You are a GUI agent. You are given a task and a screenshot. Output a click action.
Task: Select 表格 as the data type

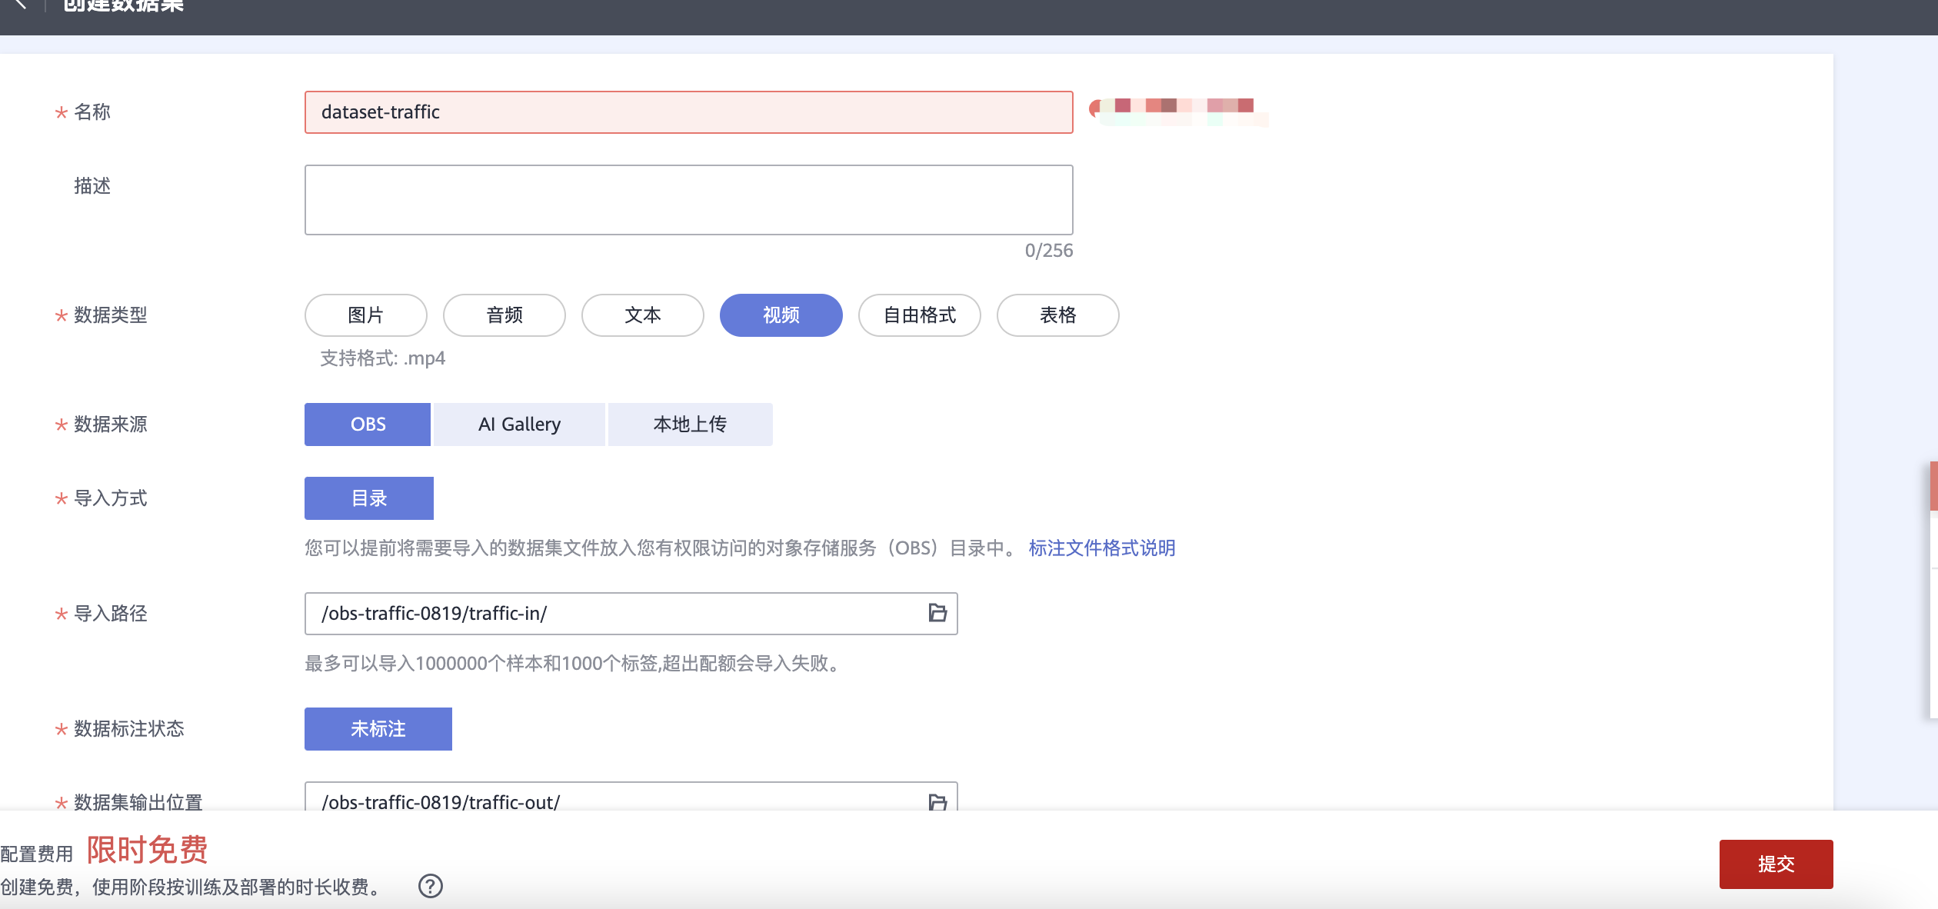(x=1057, y=315)
